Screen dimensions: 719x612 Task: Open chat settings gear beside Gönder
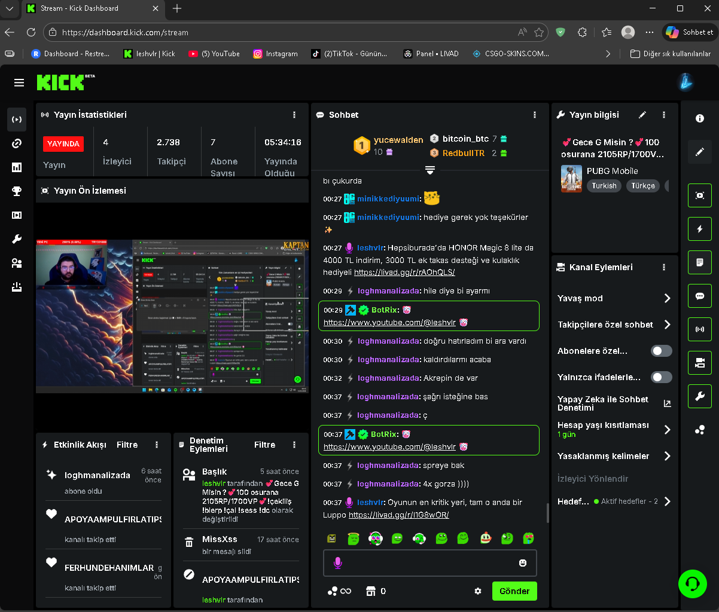point(478,591)
